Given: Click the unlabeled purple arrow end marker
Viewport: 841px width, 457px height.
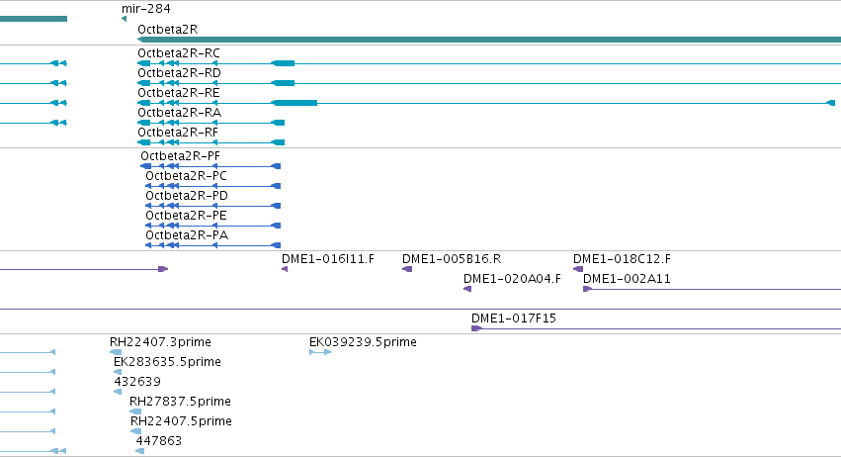Looking at the screenshot, I should coord(163,269).
